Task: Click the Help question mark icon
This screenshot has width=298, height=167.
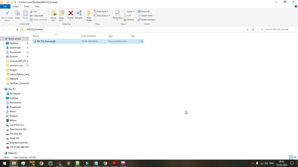Action: pos(296,6)
